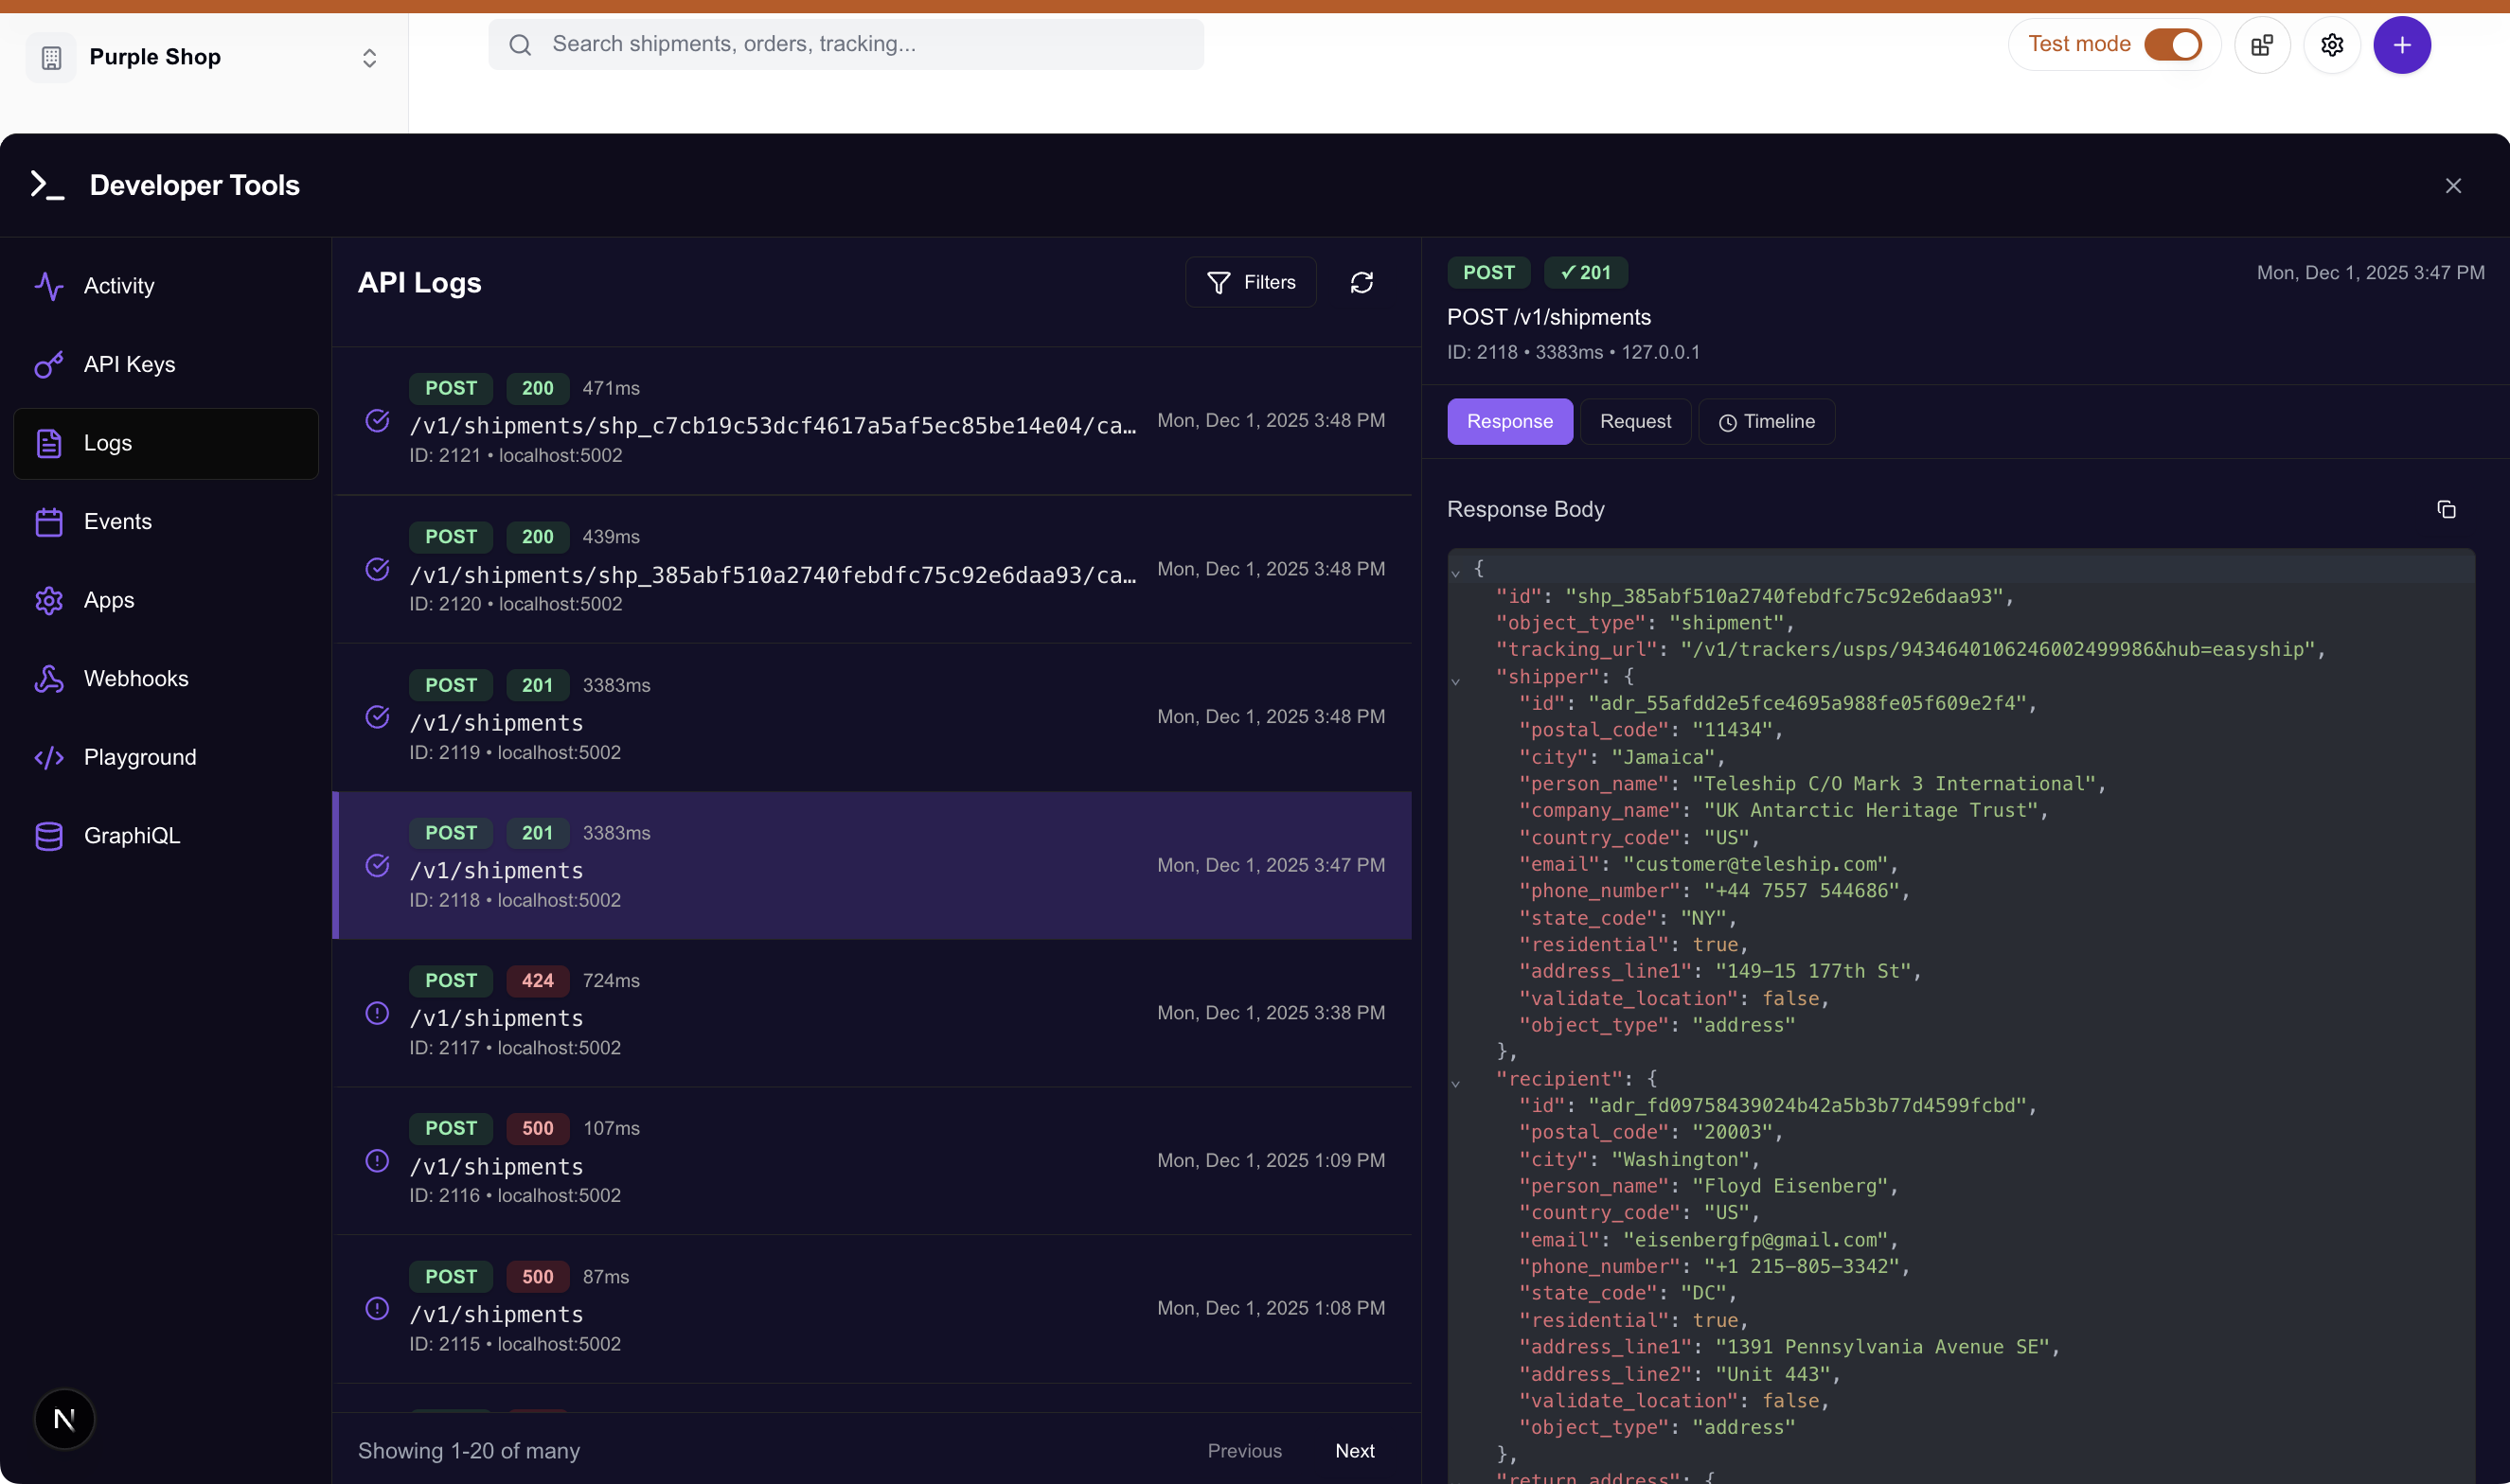The height and width of the screenshot is (1484, 2510).
Task: Click the email value customer@teleship.com
Action: [x=1754, y=865]
